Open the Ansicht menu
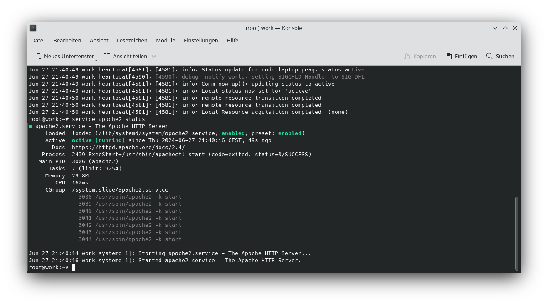548x305 pixels. pyautogui.click(x=99, y=40)
